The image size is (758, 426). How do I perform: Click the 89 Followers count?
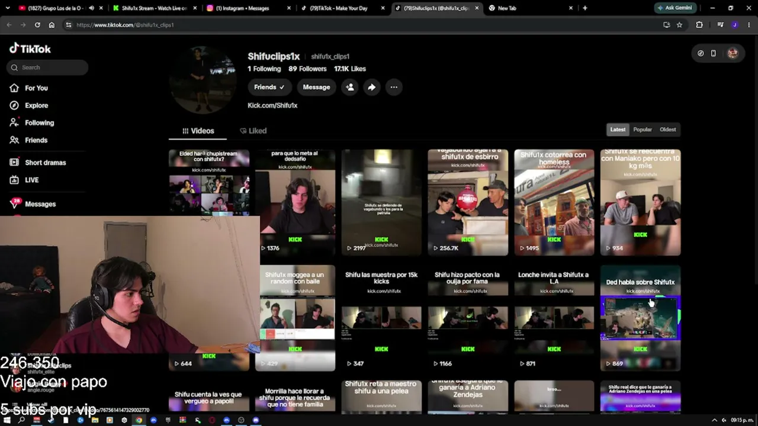(x=307, y=69)
